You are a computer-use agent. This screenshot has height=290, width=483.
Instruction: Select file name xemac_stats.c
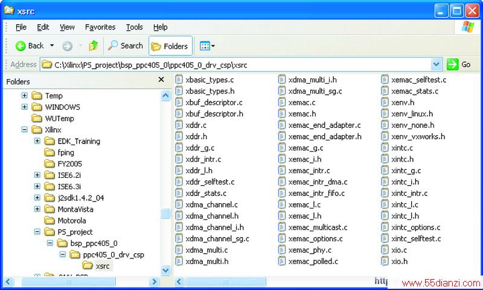click(415, 91)
